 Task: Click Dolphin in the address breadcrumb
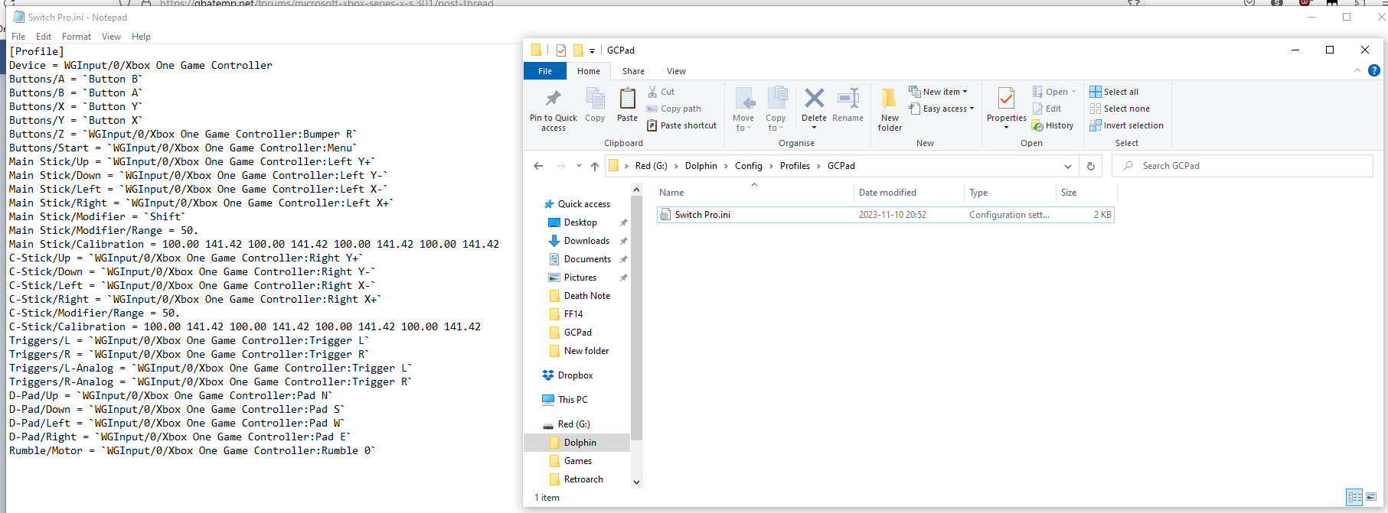pyautogui.click(x=701, y=166)
